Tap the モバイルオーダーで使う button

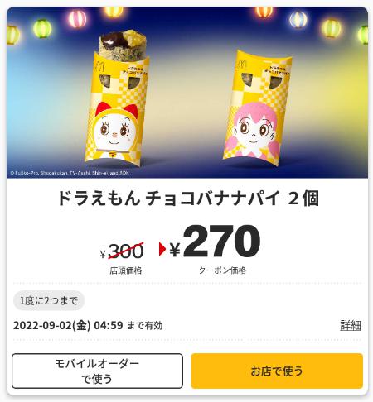97,371
